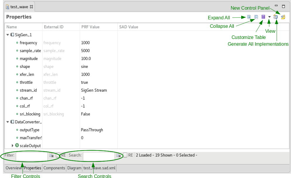The image size is (291, 178).
Task: Clear the Search field using its icon
Action: coord(119,155)
